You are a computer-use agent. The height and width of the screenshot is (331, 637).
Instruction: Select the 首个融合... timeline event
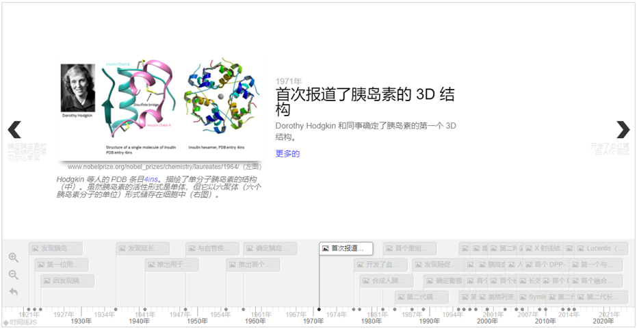click(x=596, y=280)
